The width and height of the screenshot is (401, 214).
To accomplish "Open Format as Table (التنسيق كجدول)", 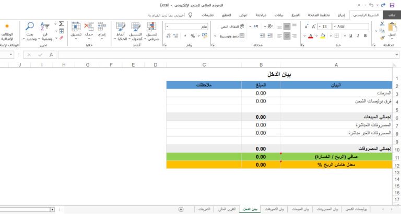I will click(136, 31).
